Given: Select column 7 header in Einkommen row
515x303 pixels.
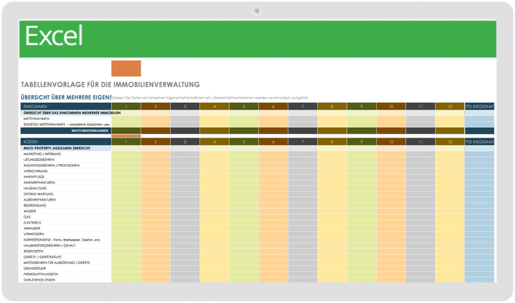Looking at the screenshot, I should [302, 107].
